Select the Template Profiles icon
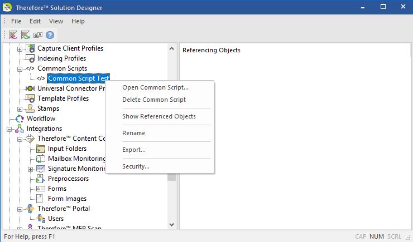This screenshot has width=413, height=242. pos(30,98)
